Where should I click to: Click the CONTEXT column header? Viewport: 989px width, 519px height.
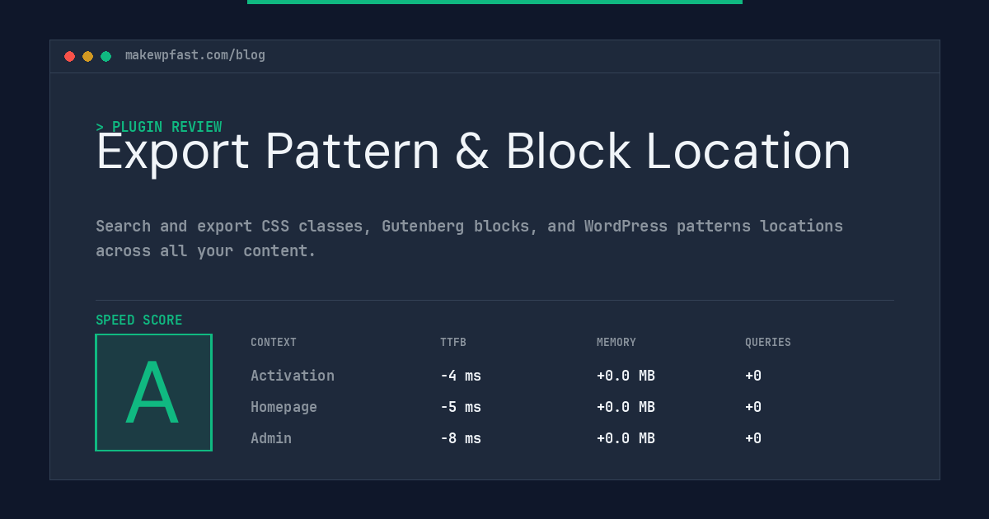point(274,343)
